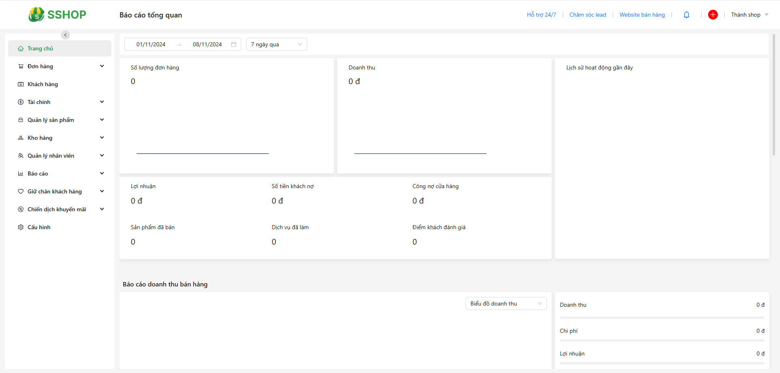Click the Khách hàng sidebar icon

coord(21,84)
